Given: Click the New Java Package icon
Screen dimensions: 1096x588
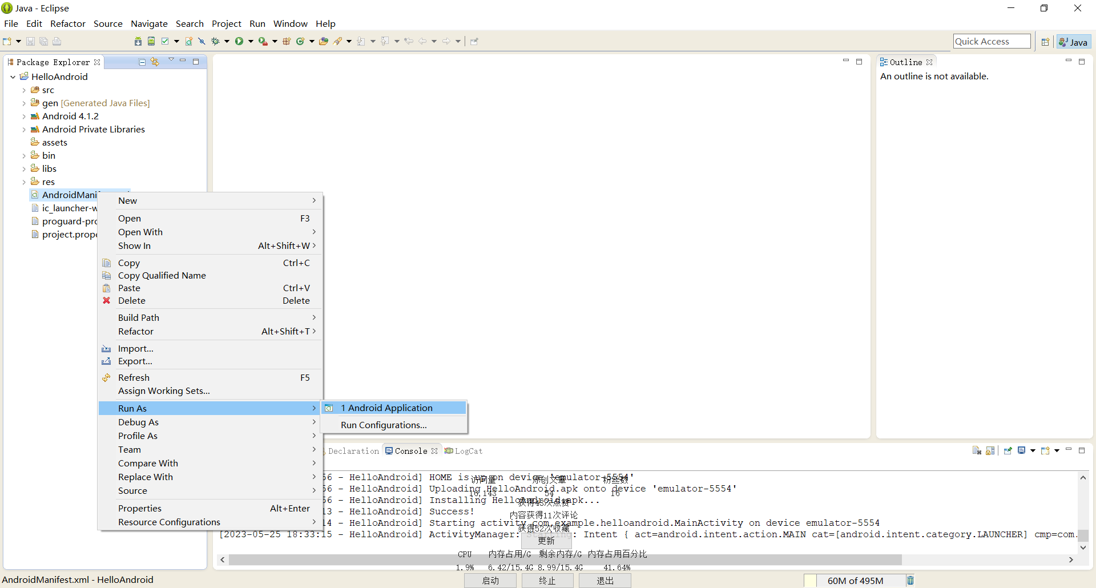Looking at the screenshot, I should [x=287, y=41].
